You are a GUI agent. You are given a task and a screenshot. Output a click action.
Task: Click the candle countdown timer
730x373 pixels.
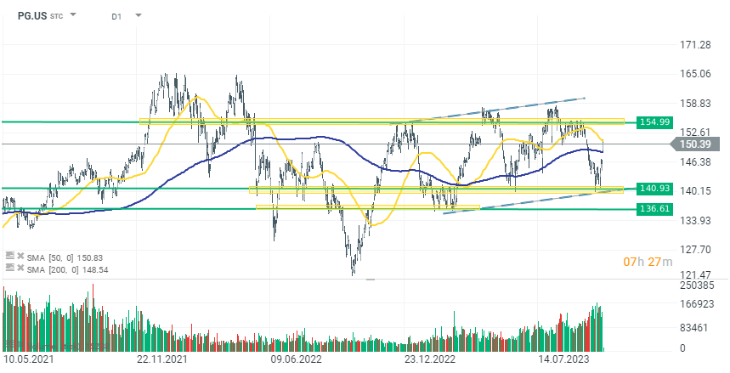point(649,261)
